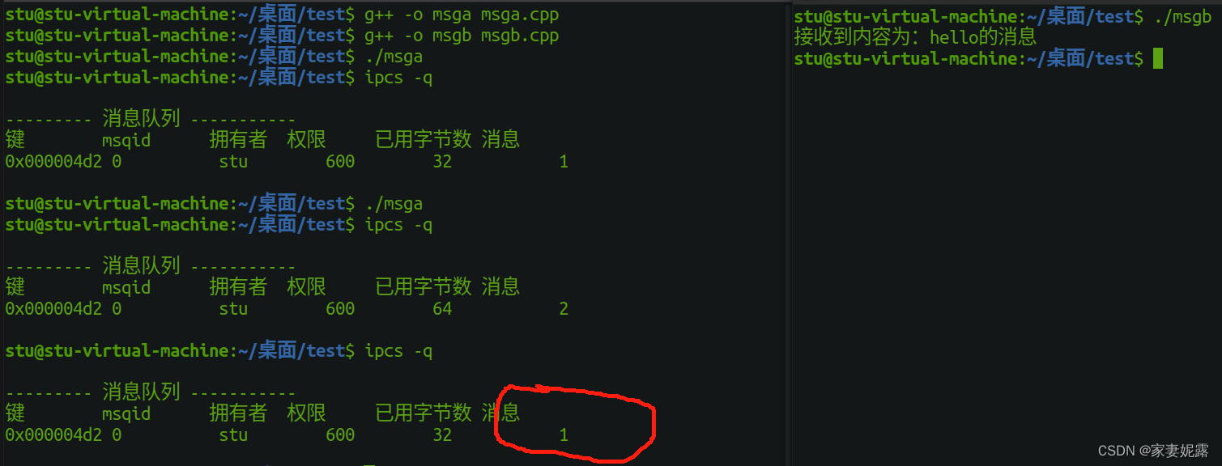Click the 'g++ -o msgb msgb.cpp' command text
Image resolution: width=1222 pixels, height=466 pixels.
click(x=462, y=36)
